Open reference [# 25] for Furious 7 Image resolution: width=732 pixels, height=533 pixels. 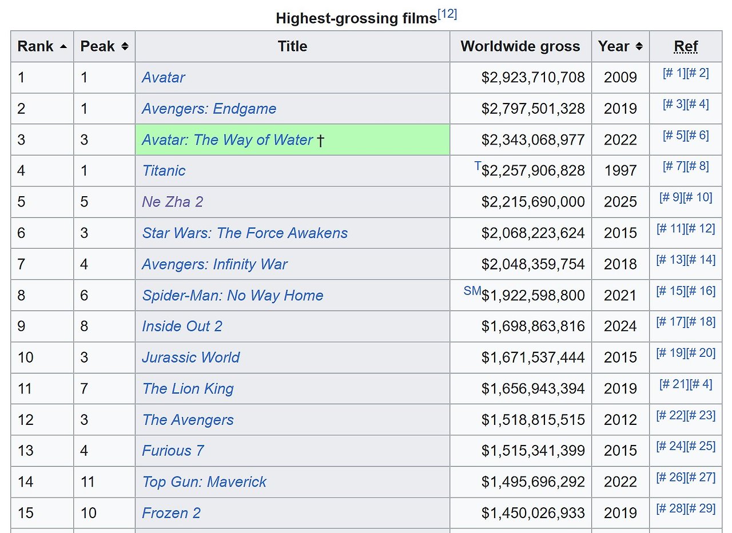(x=701, y=446)
